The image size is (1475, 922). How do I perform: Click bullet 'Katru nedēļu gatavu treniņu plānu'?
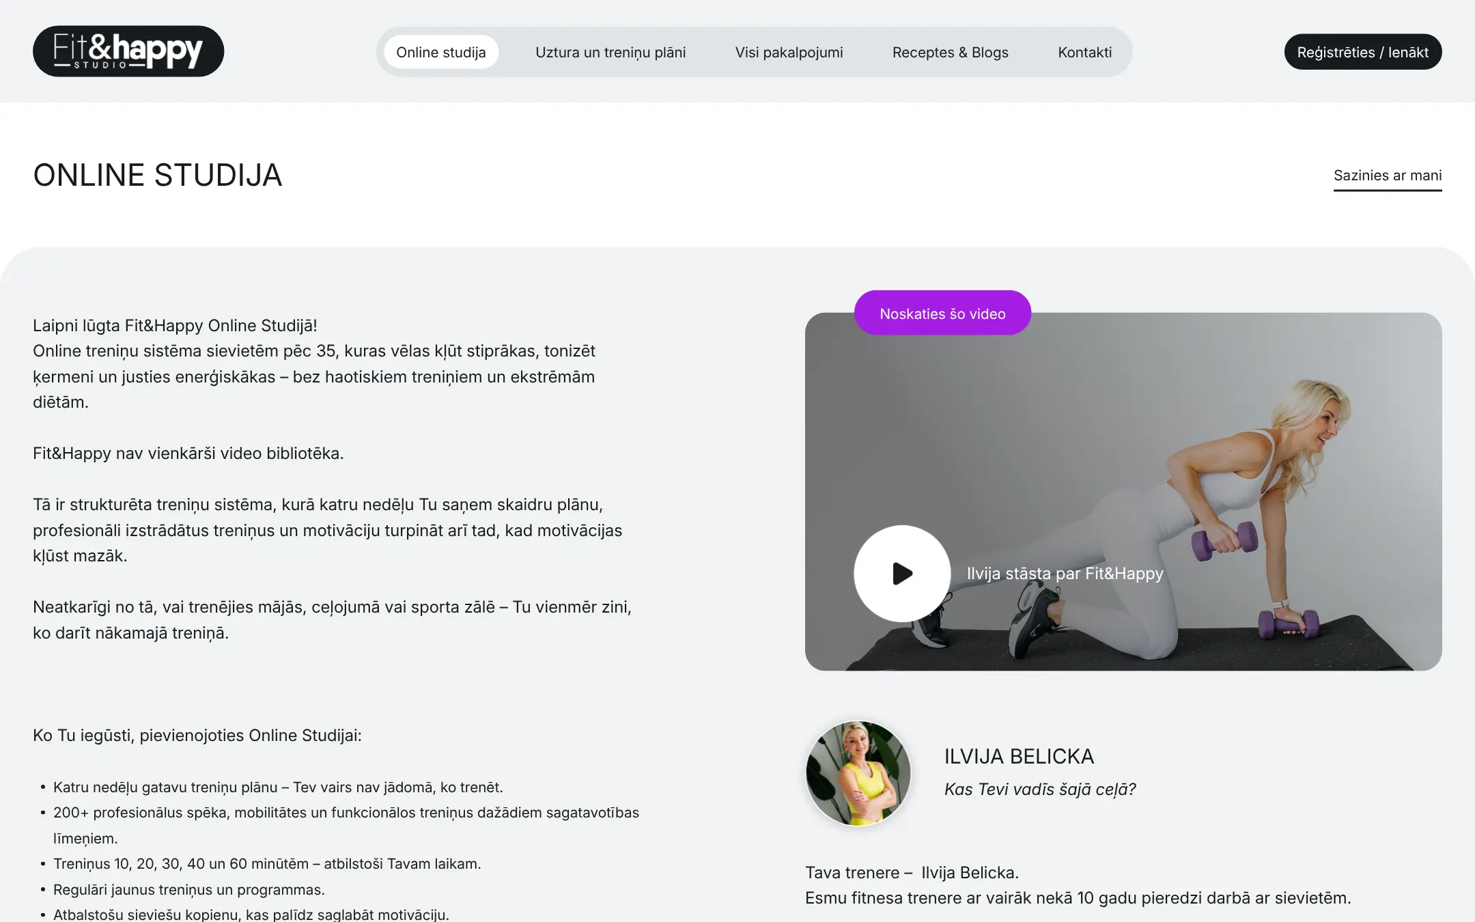point(278,787)
